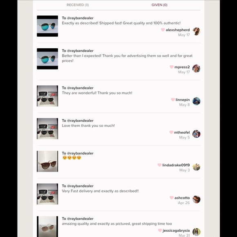Viewport: 237px width, 237px height.
Task: Open the alexshepherd username link
Action: (x=178, y=30)
